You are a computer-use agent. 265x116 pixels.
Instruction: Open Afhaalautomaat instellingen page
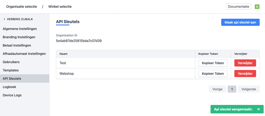(x=24, y=54)
